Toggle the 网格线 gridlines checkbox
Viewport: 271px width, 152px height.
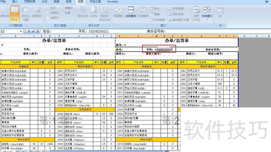(48, 13)
